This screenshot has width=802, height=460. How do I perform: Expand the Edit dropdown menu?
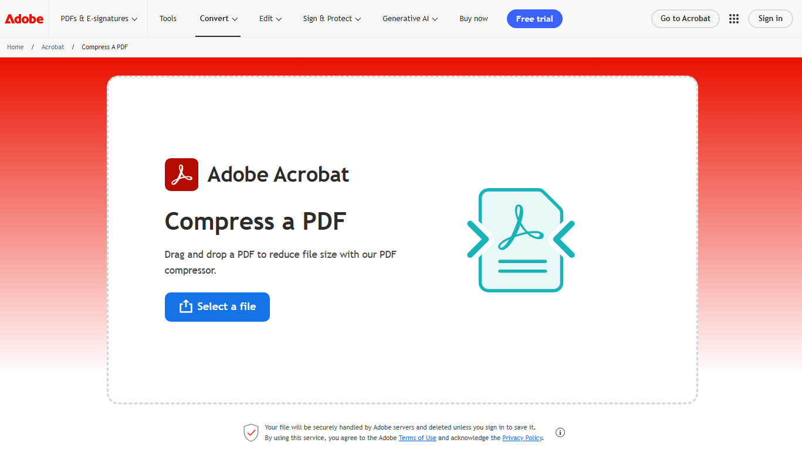tap(270, 19)
